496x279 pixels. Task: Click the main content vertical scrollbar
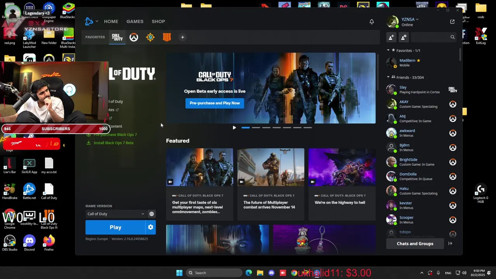point(378,72)
